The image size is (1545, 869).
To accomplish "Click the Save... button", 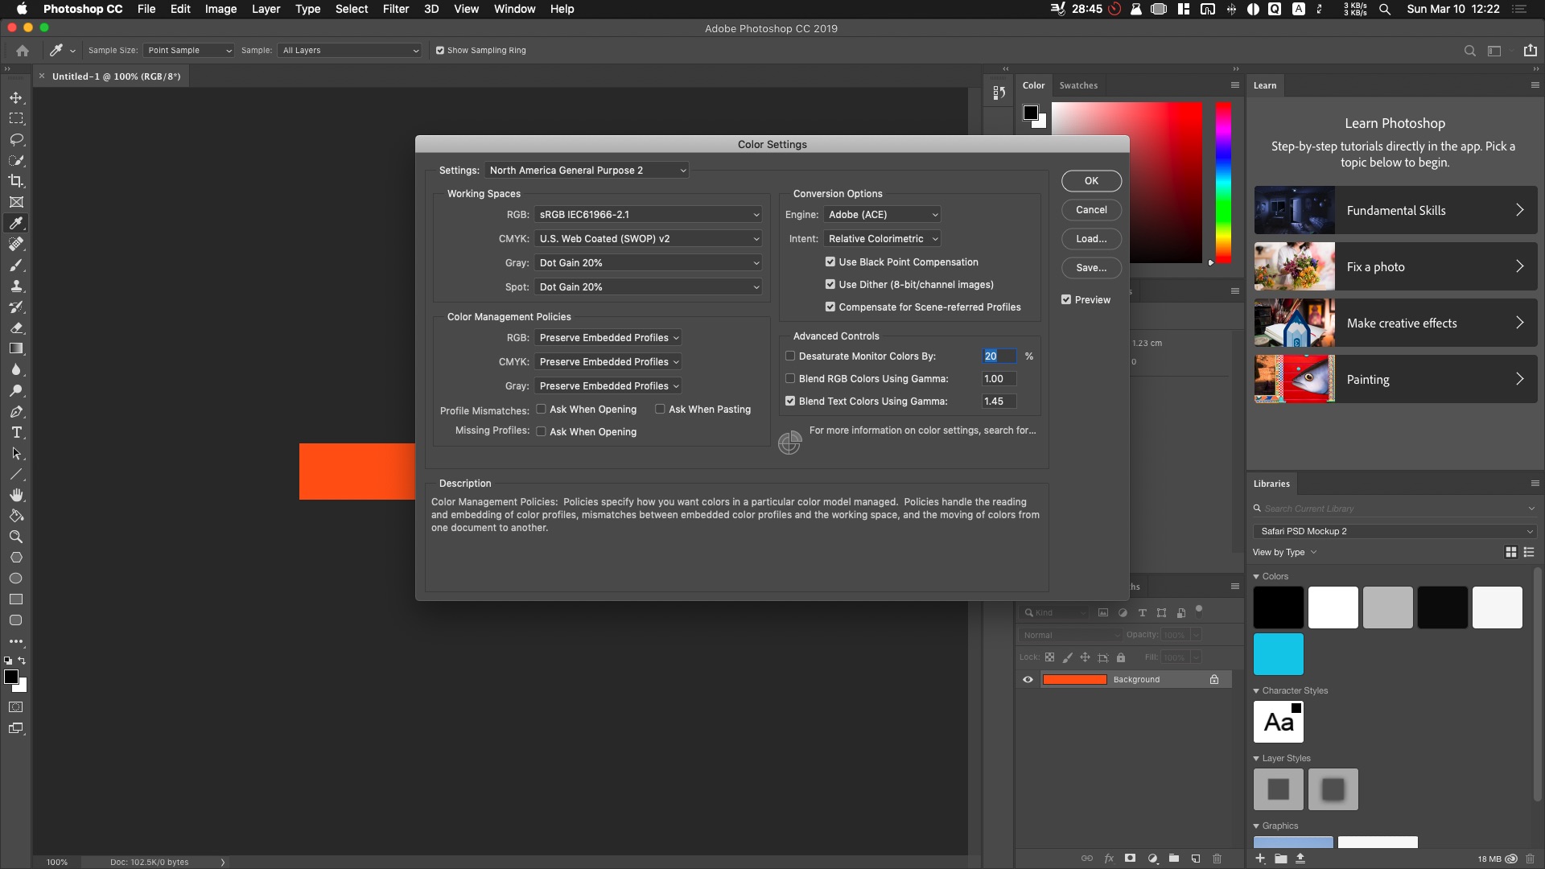I will pyautogui.click(x=1091, y=268).
